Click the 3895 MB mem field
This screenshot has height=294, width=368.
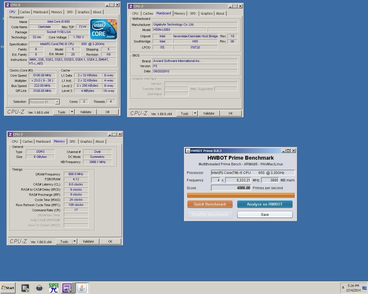[x=270, y=180]
